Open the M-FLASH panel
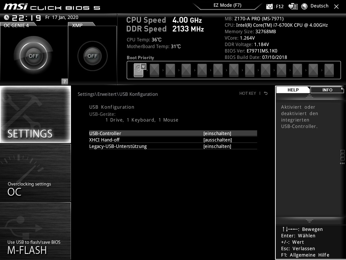 pyautogui.click(x=35, y=231)
